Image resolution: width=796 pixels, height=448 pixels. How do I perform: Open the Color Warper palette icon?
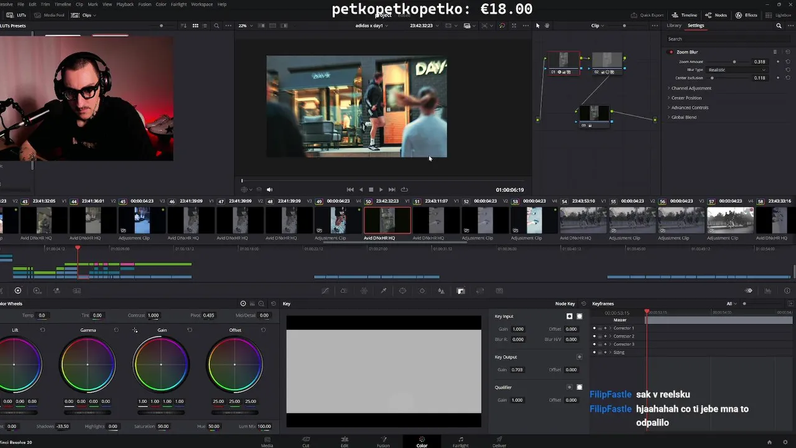coord(364,291)
